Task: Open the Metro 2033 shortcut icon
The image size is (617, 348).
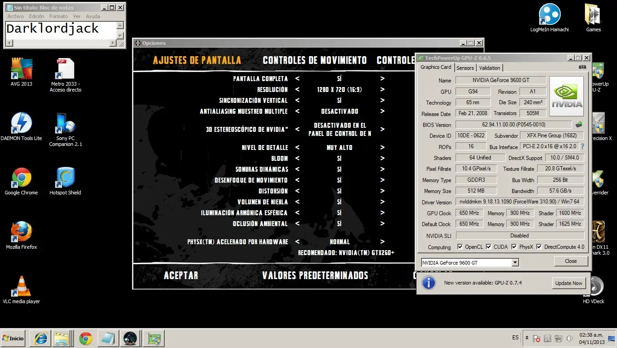Action: [x=65, y=69]
